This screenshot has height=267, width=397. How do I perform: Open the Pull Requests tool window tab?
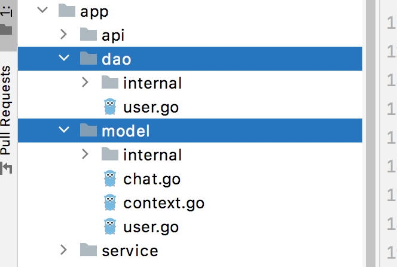coord(5,110)
